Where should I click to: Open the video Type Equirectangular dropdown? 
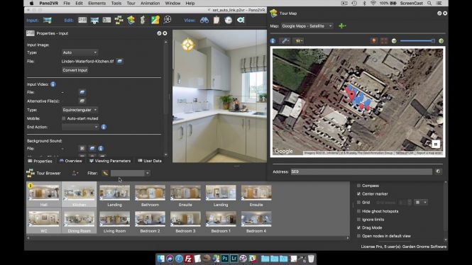(x=79, y=110)
